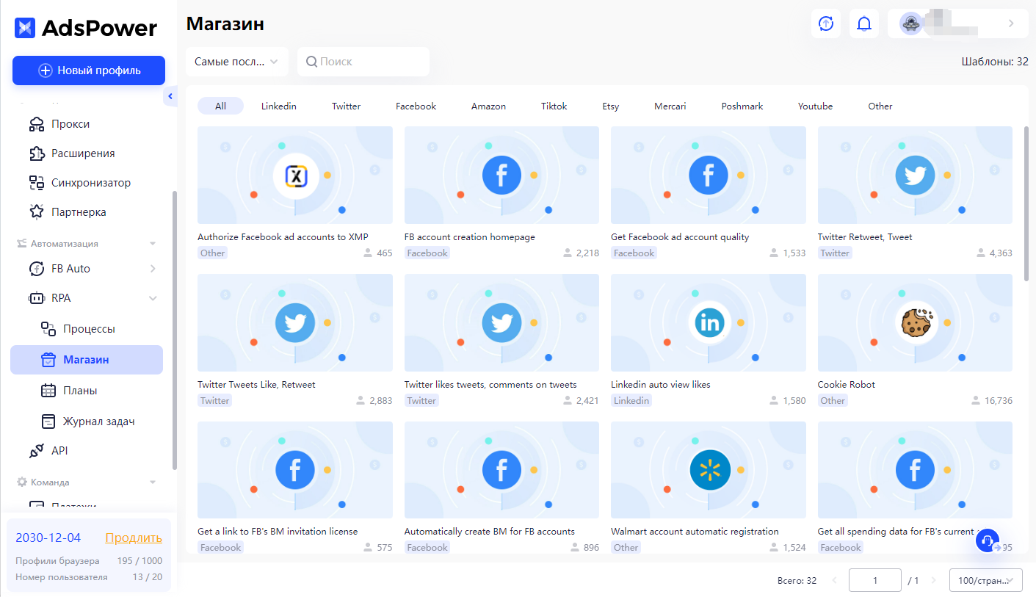Click the user avatar icon

point(911,23)
